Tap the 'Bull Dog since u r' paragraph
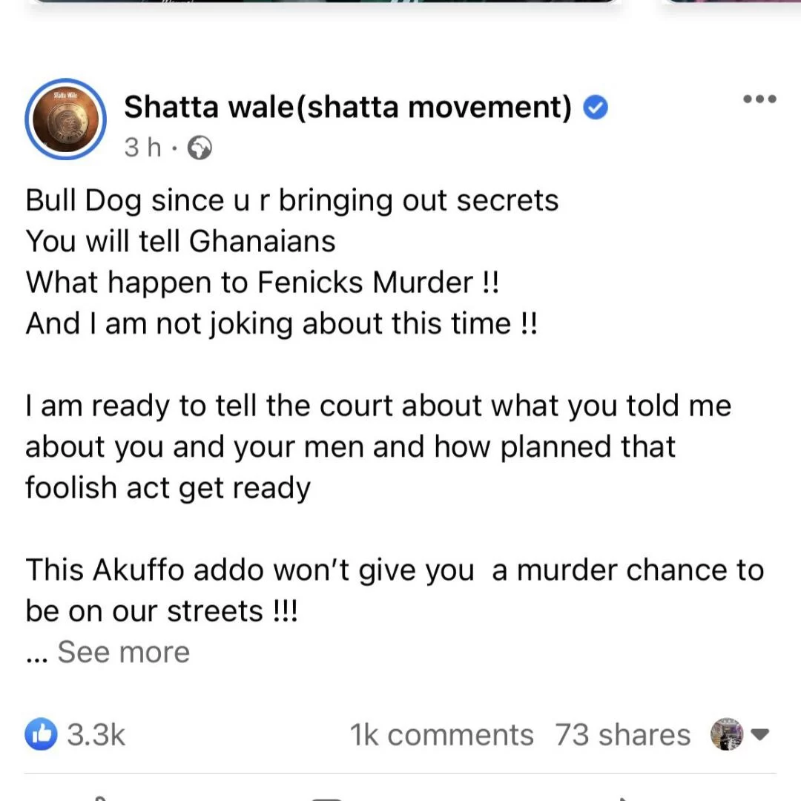 coord(291,262)
